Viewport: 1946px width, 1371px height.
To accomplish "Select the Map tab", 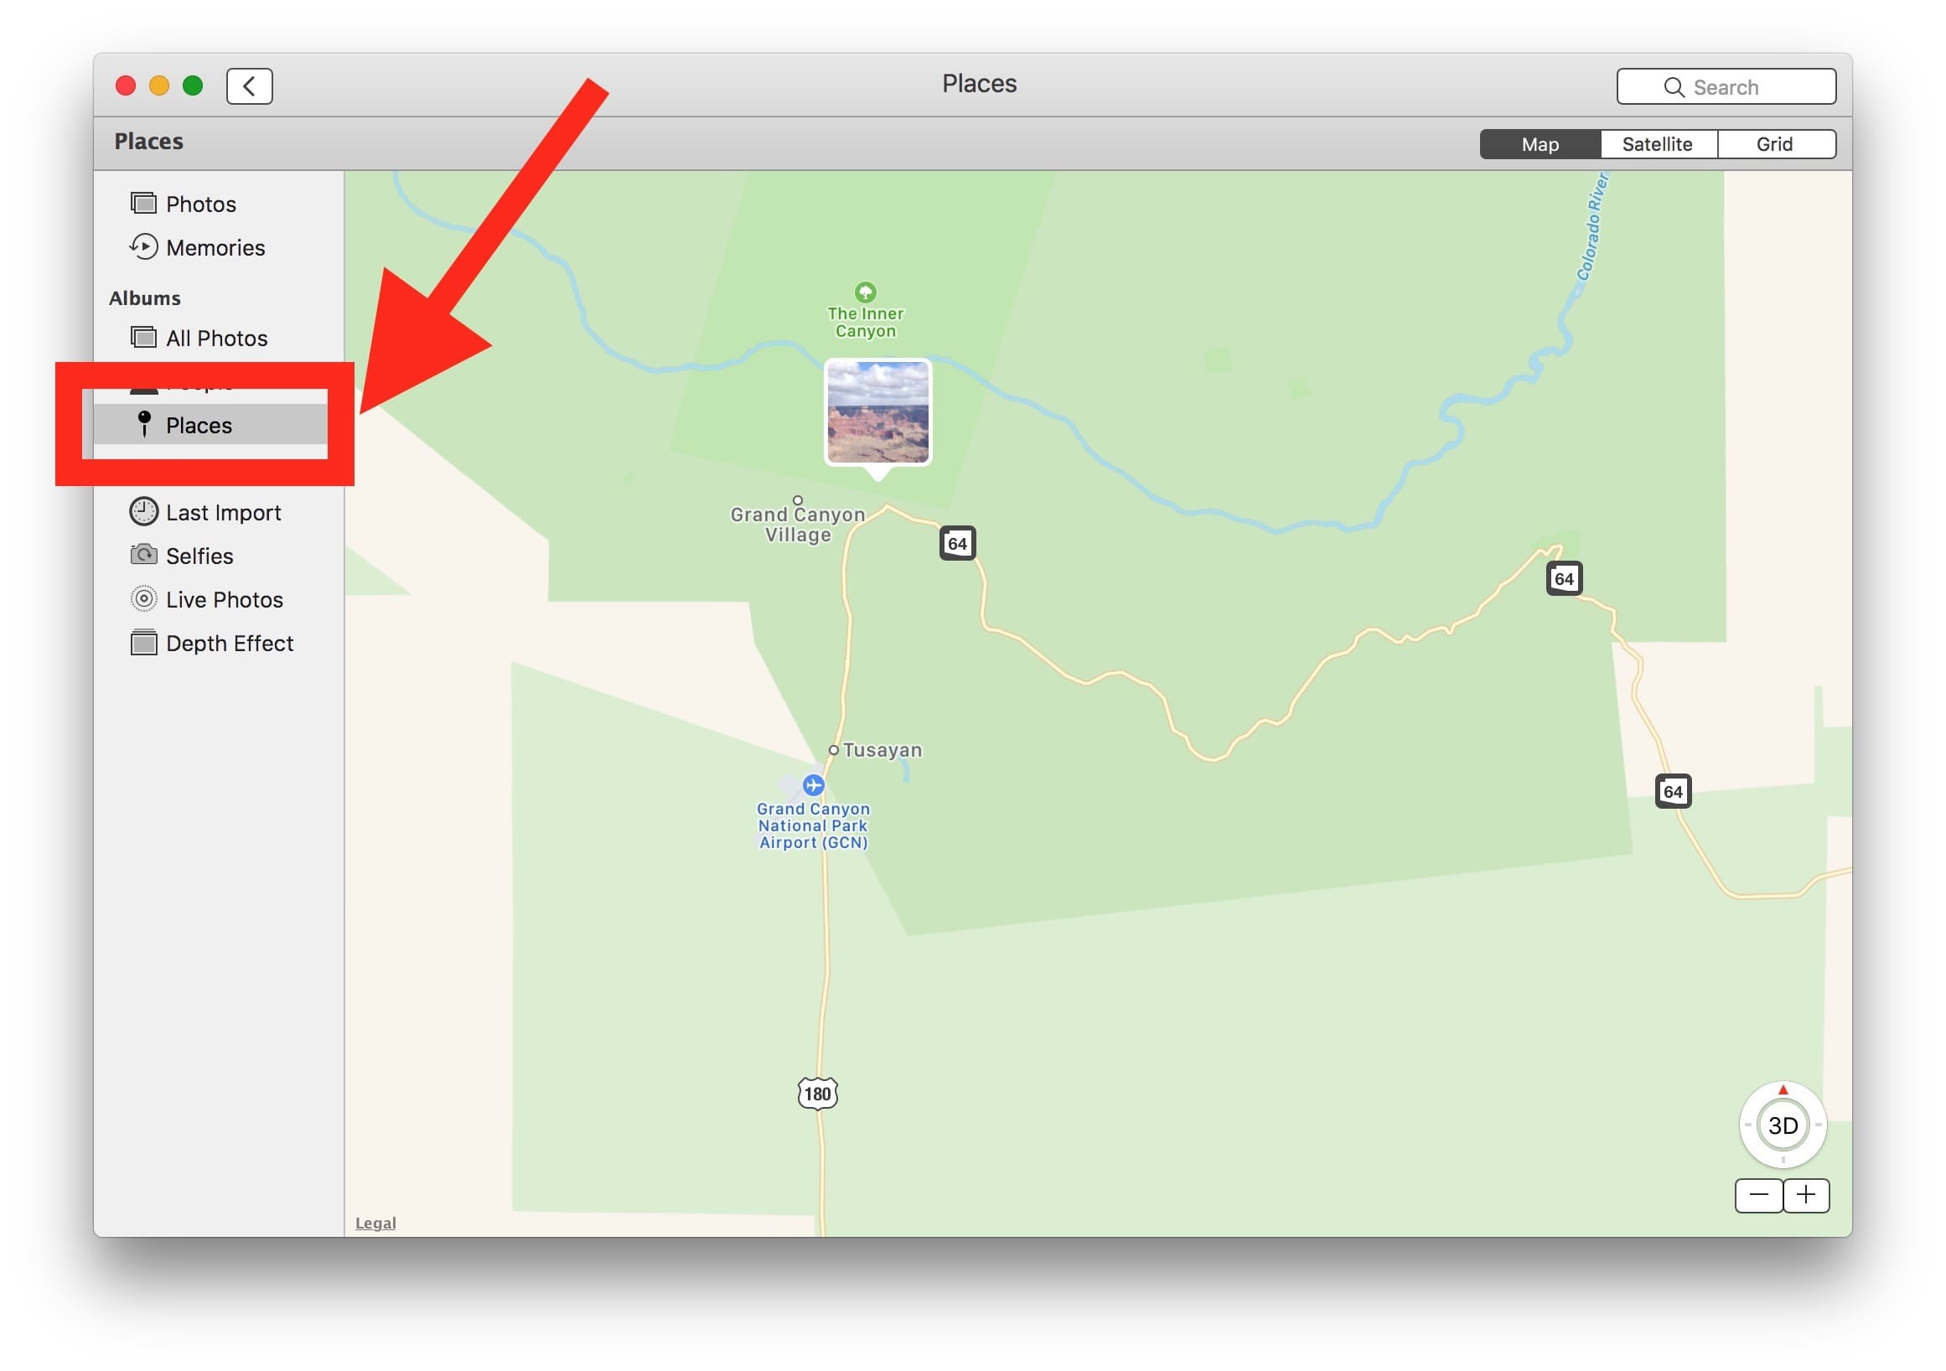I will 1538,144.
